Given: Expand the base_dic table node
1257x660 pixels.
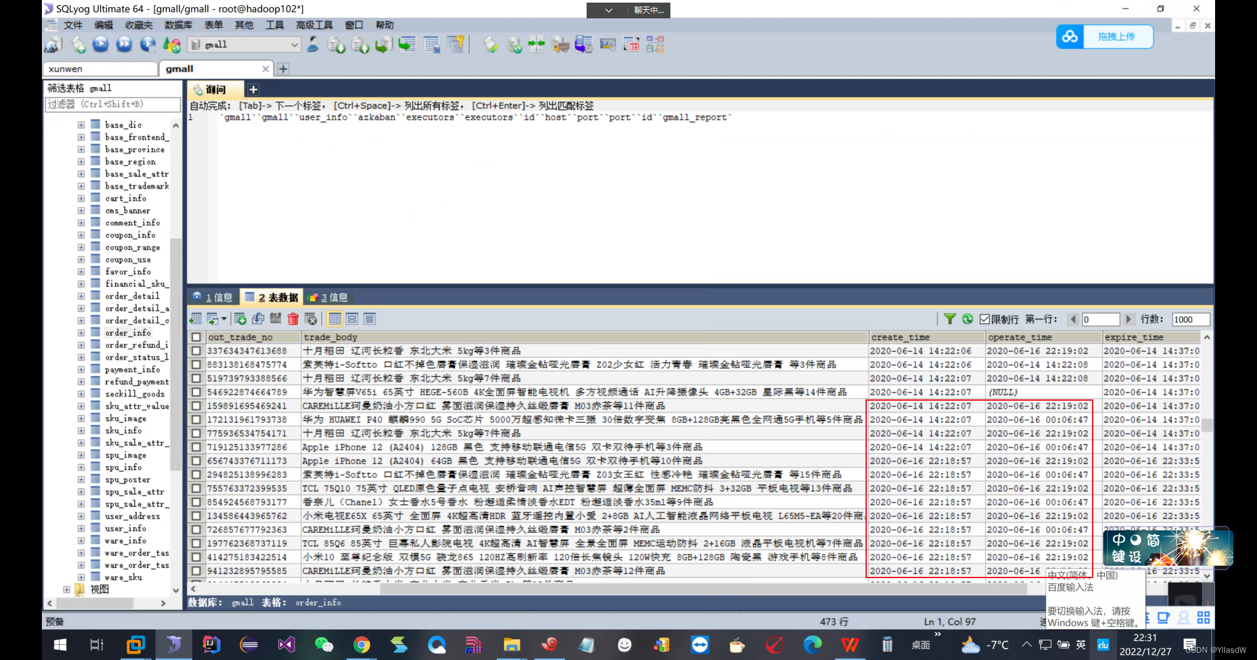Looking at the screenshot, I should (81, 124).
